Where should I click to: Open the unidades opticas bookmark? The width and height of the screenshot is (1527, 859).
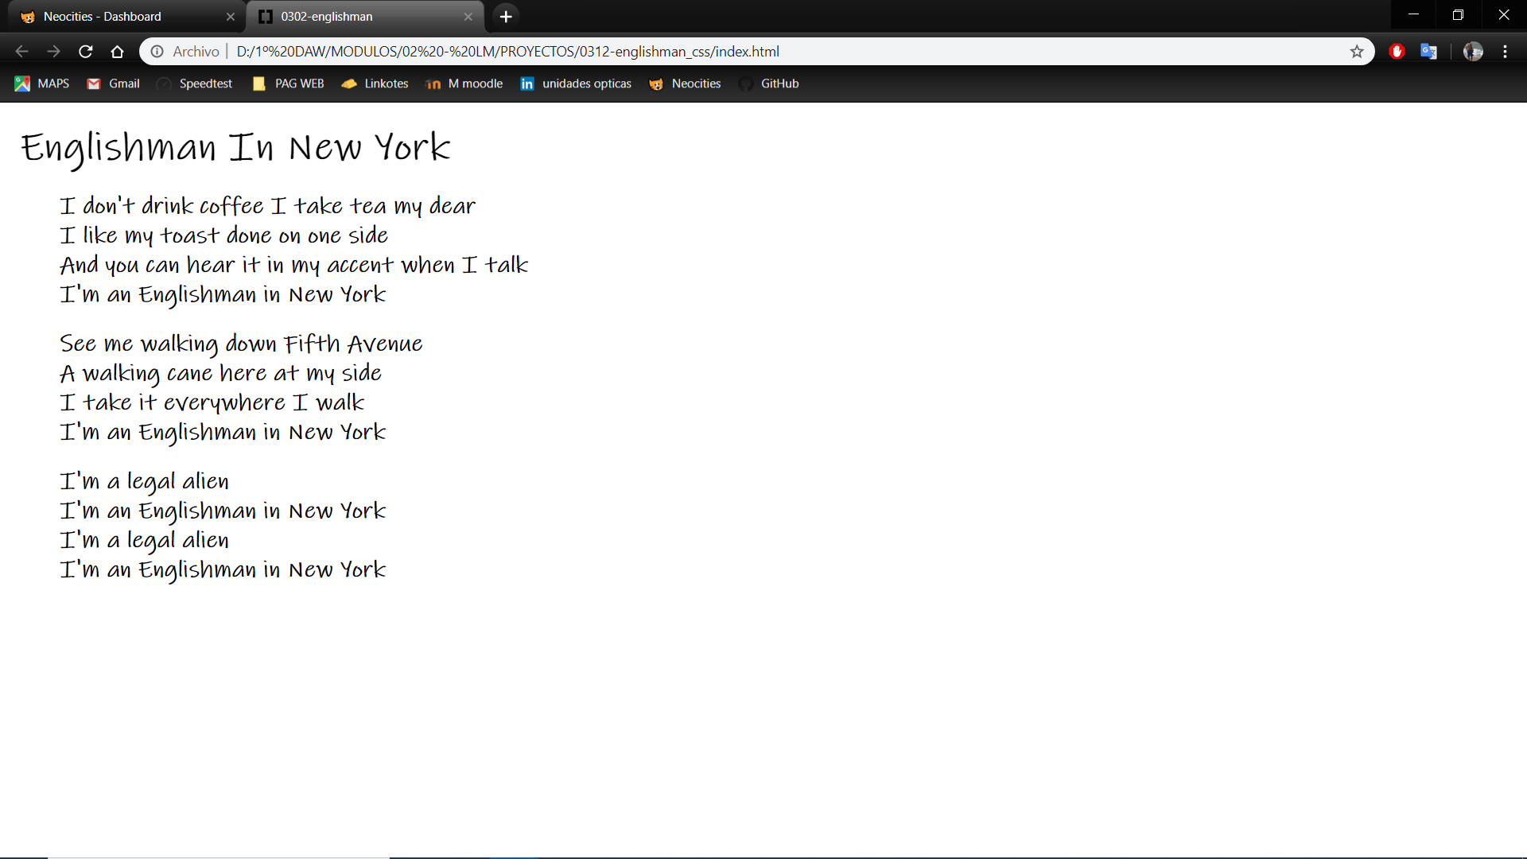576,84
